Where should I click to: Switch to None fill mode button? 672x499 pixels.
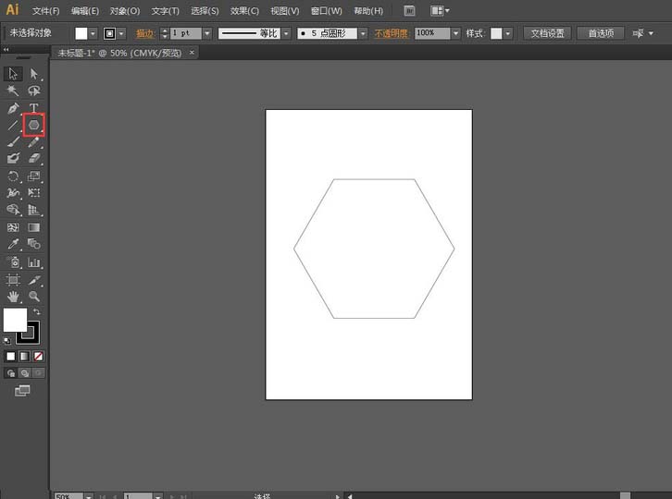point(38,356)
